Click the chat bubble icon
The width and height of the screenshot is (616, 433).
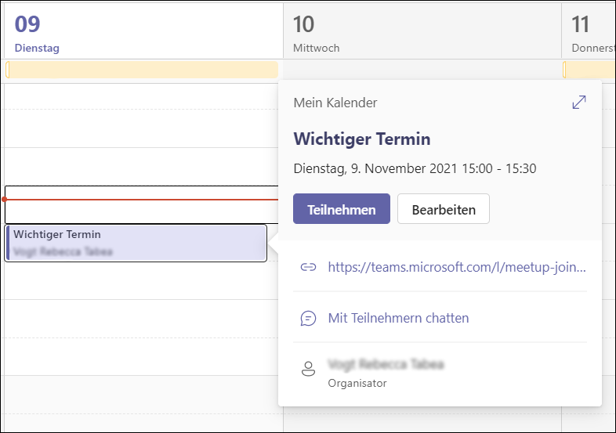308,318
